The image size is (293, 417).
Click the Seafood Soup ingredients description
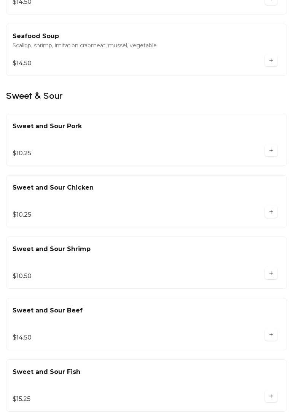coord(84,46)
